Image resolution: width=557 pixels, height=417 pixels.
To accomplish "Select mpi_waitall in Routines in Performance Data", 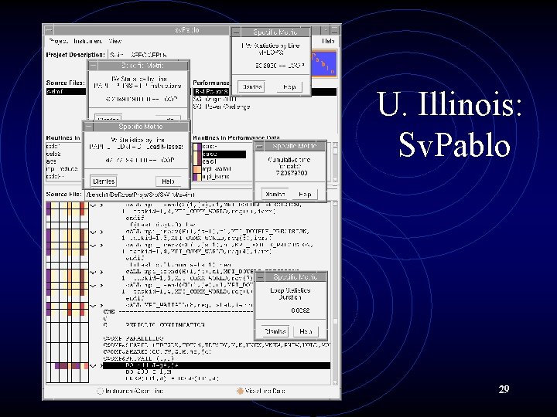I will [x=217, y=169].
